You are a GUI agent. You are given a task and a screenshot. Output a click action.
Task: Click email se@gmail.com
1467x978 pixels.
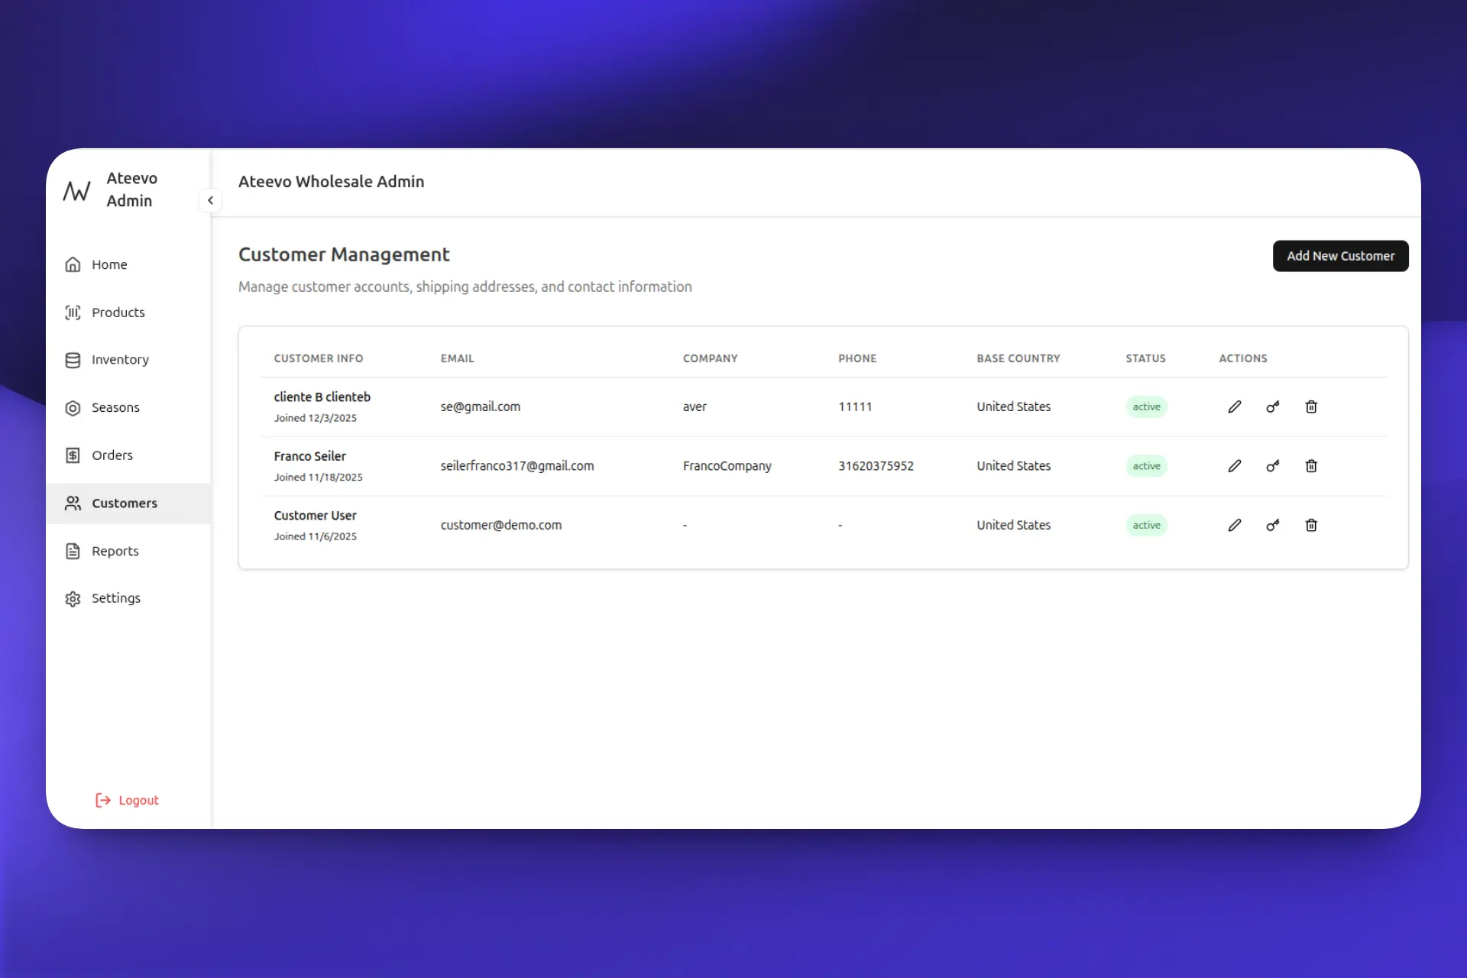point(481,406)
